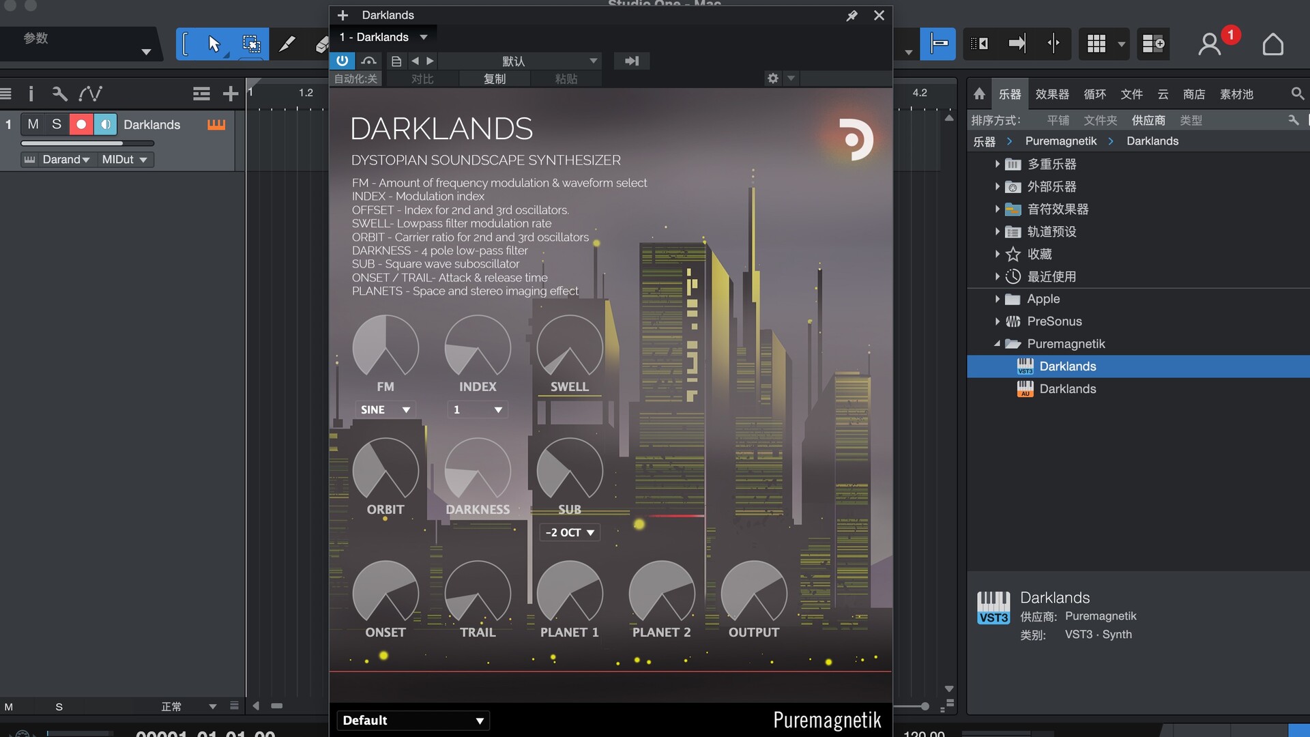Click the timeline ruler marker at 1.2

[x=306, y=92]
